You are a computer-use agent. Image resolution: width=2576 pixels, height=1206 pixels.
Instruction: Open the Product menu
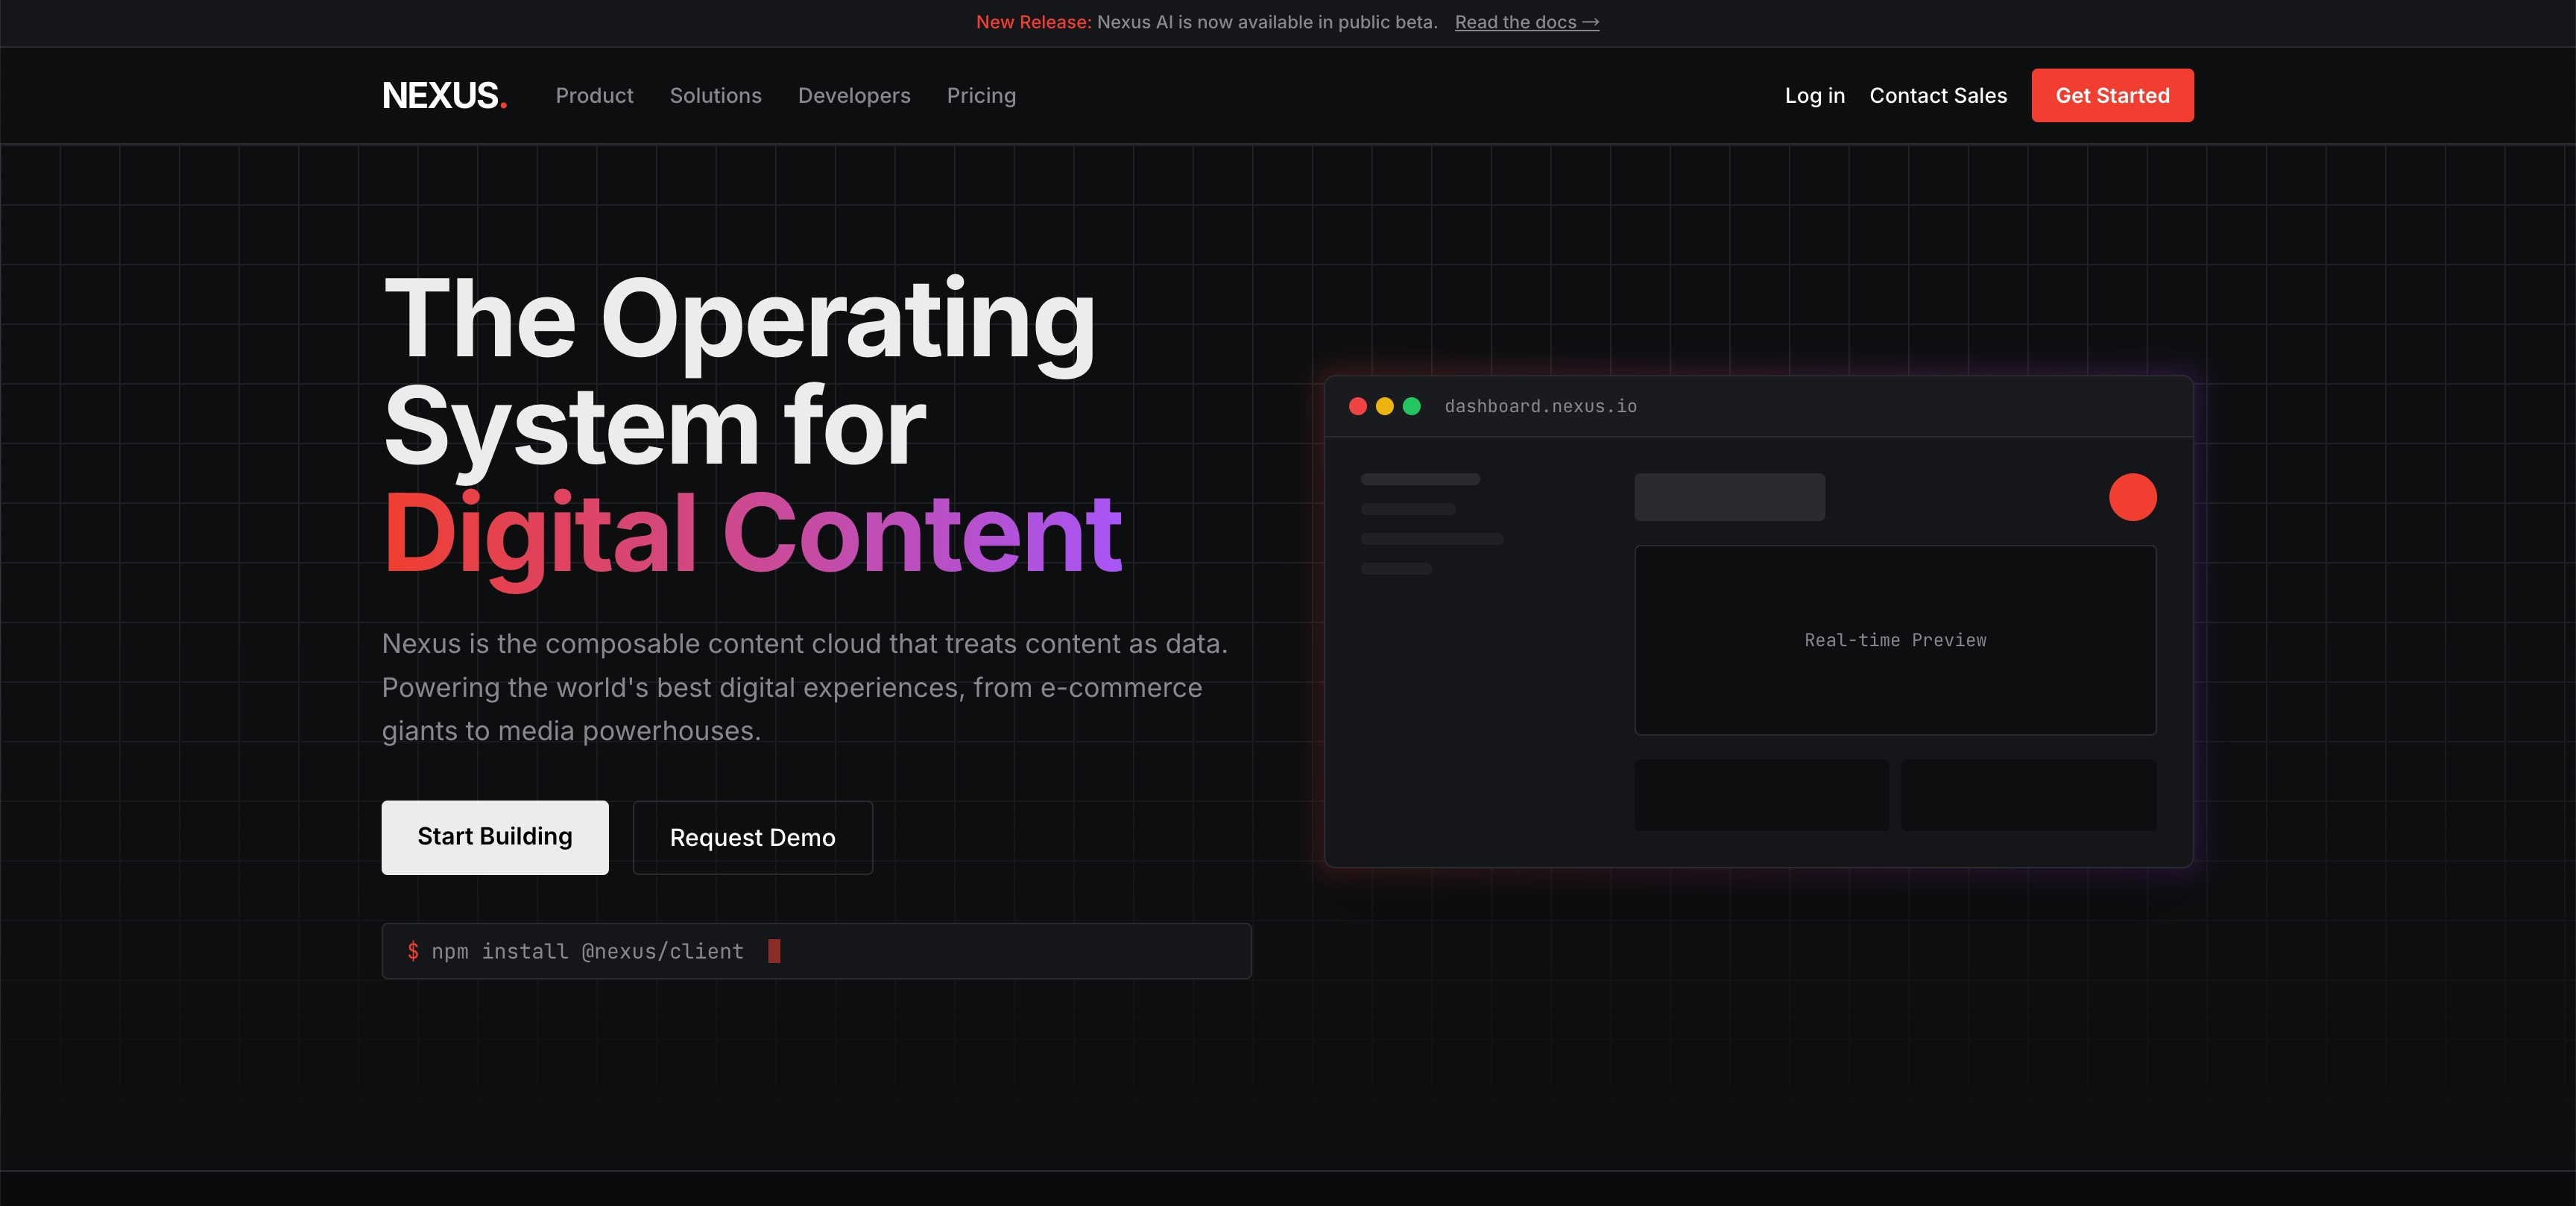(x=594, y=95)
